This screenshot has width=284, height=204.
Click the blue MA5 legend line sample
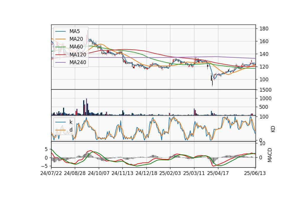click(x=60, y=32)
